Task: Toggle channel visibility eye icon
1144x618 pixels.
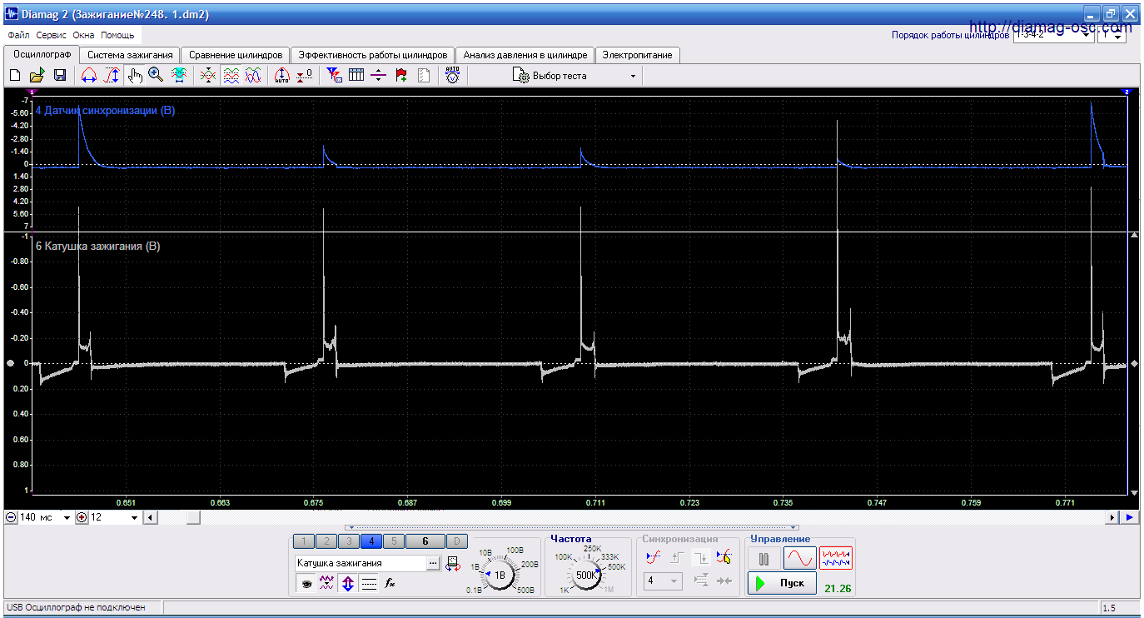Action: pyautogui.click(x=306, y=584)
